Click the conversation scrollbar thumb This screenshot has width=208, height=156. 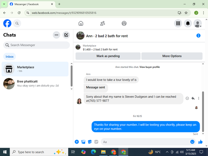click(203, 111)
